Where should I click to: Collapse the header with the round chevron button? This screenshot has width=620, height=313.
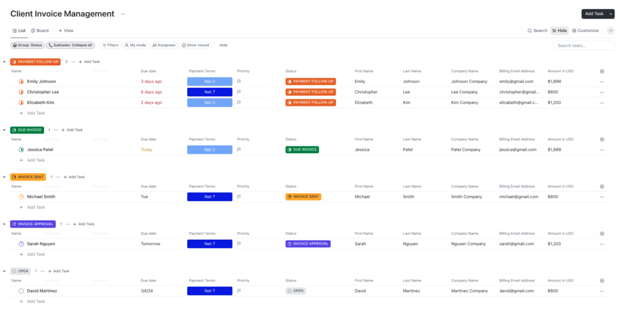[x=611, y=30]
